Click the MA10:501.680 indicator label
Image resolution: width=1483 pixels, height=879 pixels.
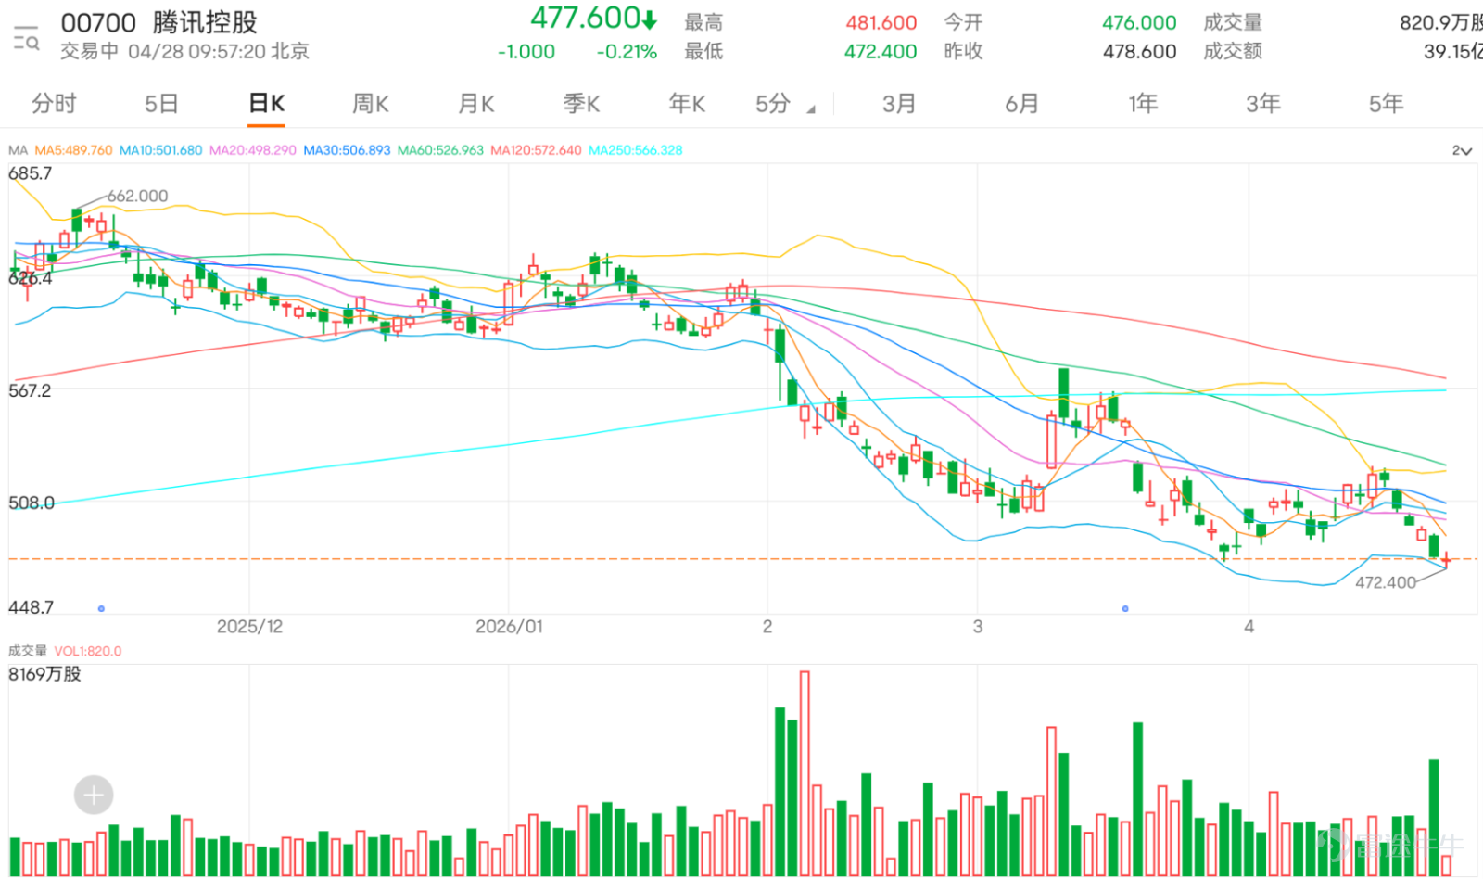160,150
